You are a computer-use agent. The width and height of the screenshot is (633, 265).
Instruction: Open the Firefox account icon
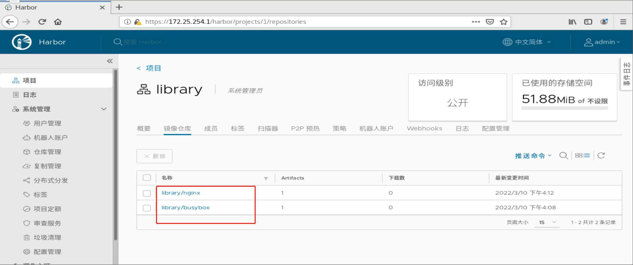(604, 22)
